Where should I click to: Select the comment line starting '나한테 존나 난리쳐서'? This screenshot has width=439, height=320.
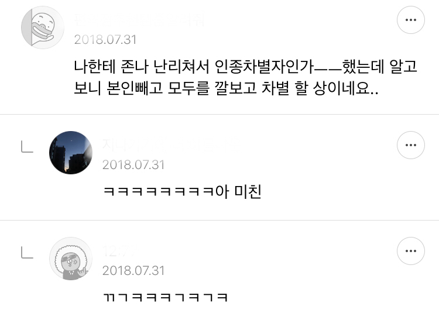click(x=245, y=67)
